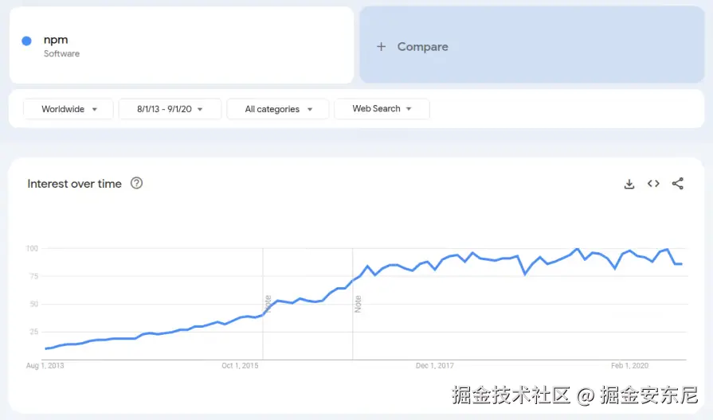Open the embed code icon
713x420 pixels.
coord(653,184)
